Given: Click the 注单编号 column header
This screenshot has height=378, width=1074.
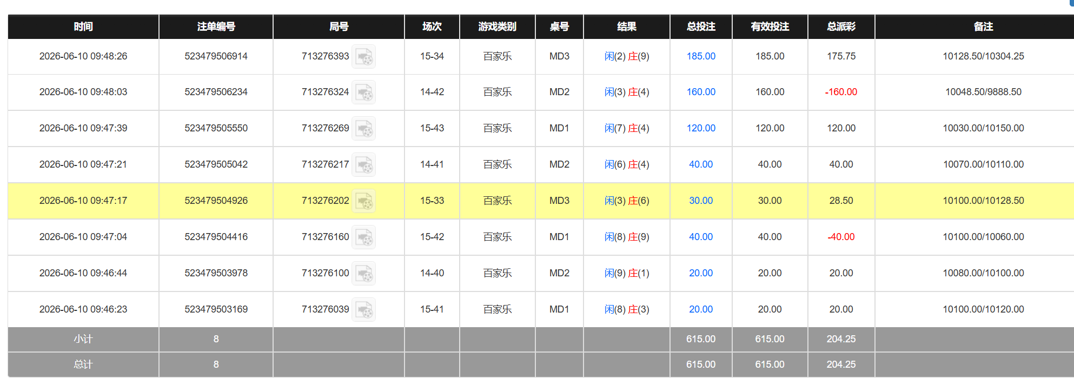Looking at the screenshot, I should tap(216, 26).
